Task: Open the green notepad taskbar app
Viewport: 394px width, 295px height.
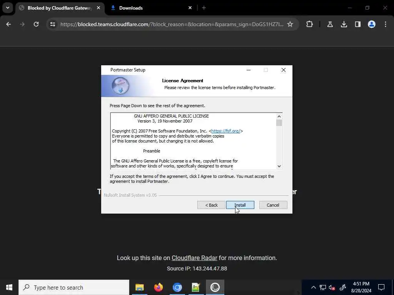Action: click(196, 287)
